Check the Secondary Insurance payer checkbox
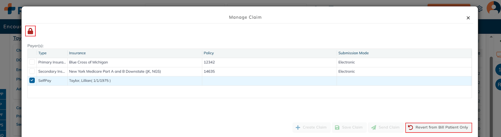The height and width of the screenshot is (137, 501). (x=32, y=71)
